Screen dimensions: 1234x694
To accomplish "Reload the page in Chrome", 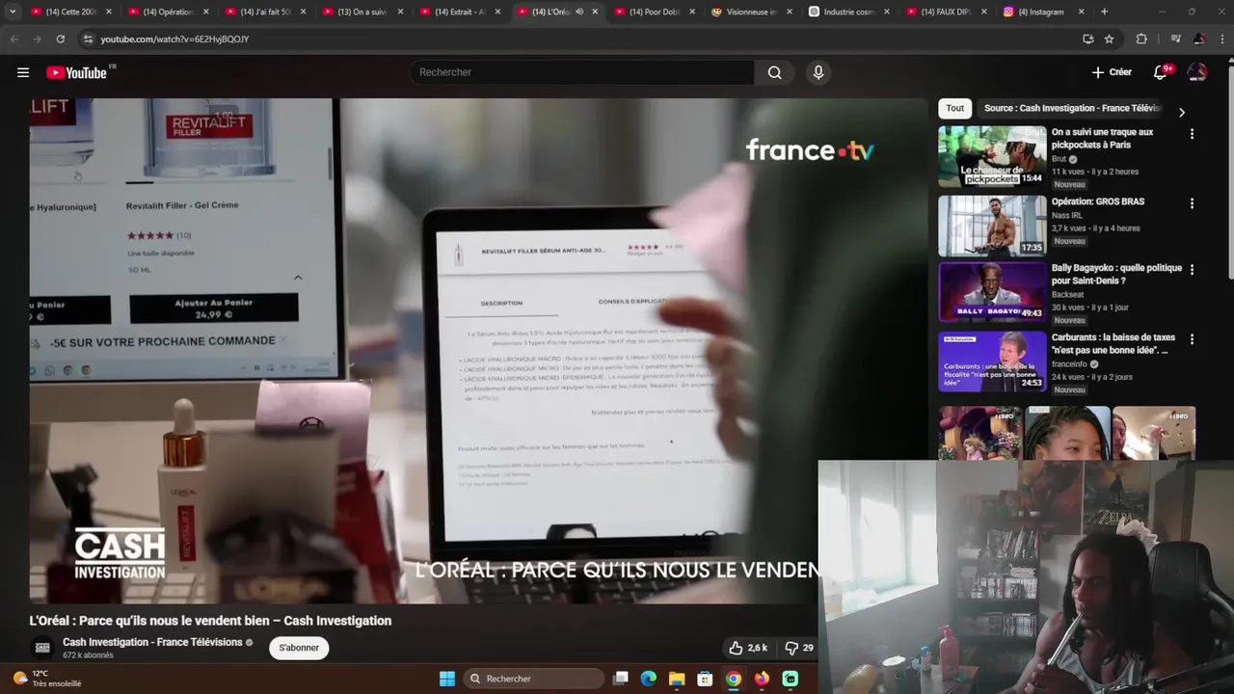I will tap(60, 39).
